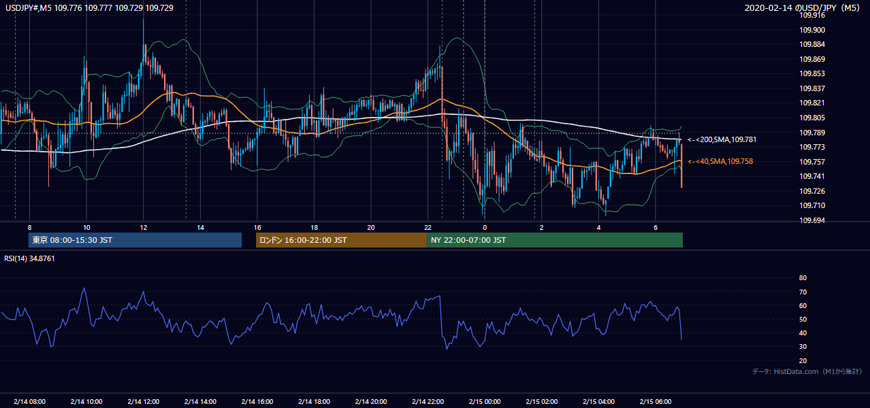
Task: Click price level 109.726 on the axis
Action: click(x=811, y=191)
